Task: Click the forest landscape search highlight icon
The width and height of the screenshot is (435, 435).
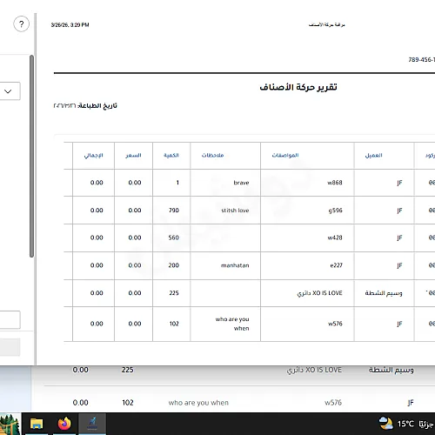Action: tap(10, 424)
